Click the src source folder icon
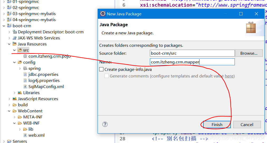Image resolution: width=267 pixels, height=143 pixels. (x=20, y=50)
